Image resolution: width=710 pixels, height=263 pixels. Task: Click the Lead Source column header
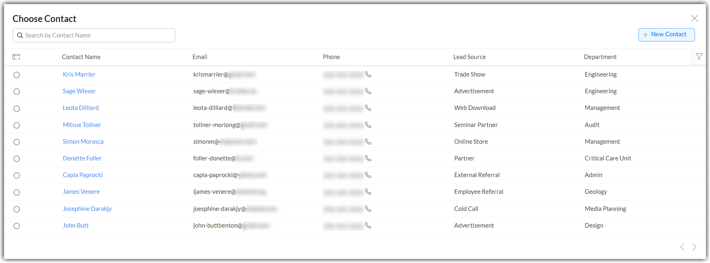[x=469, y=57]
